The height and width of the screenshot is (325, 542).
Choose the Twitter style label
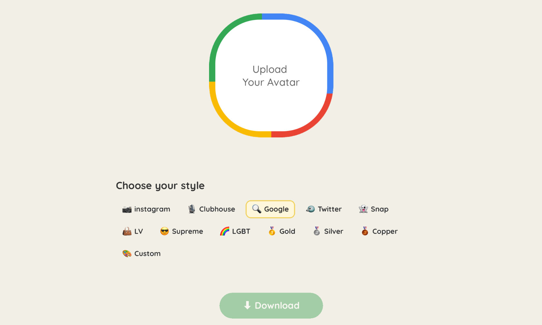[x=330, y=209]
